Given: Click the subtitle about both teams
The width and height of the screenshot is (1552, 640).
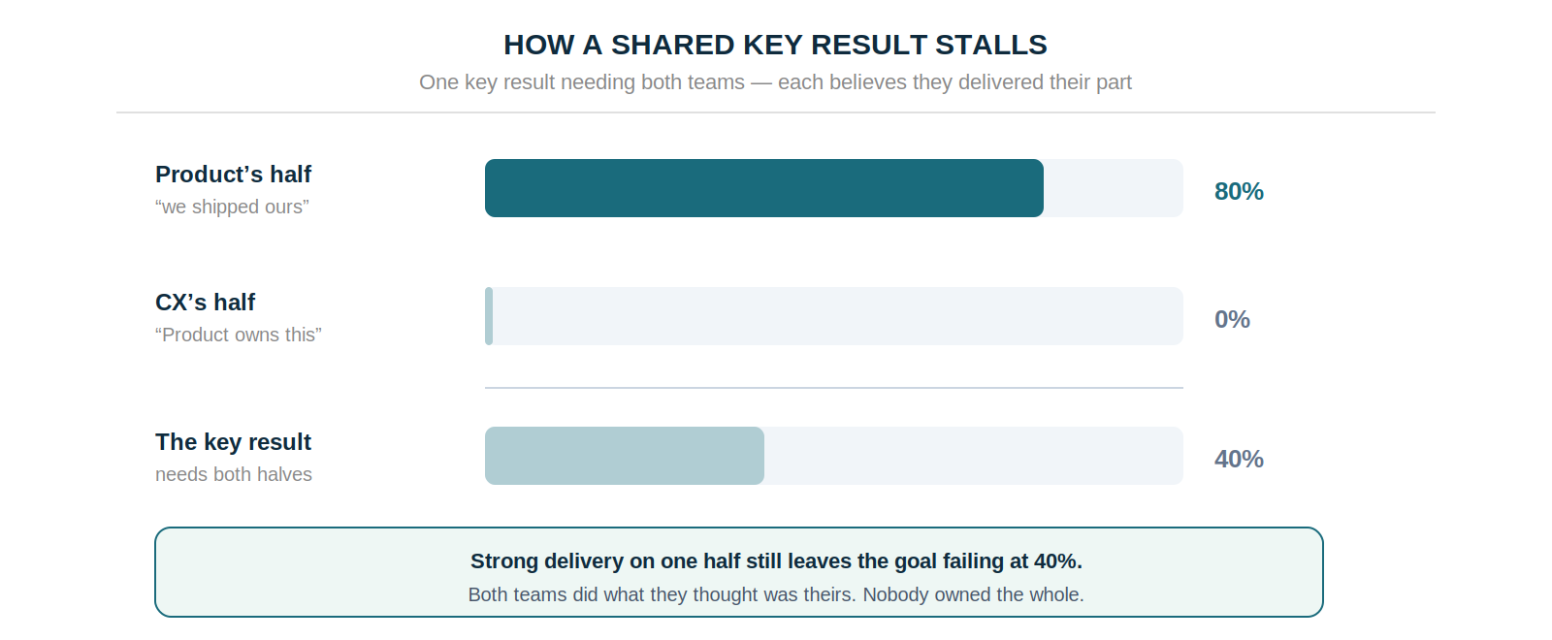Looking at the screenshot, I should point(775,82).
